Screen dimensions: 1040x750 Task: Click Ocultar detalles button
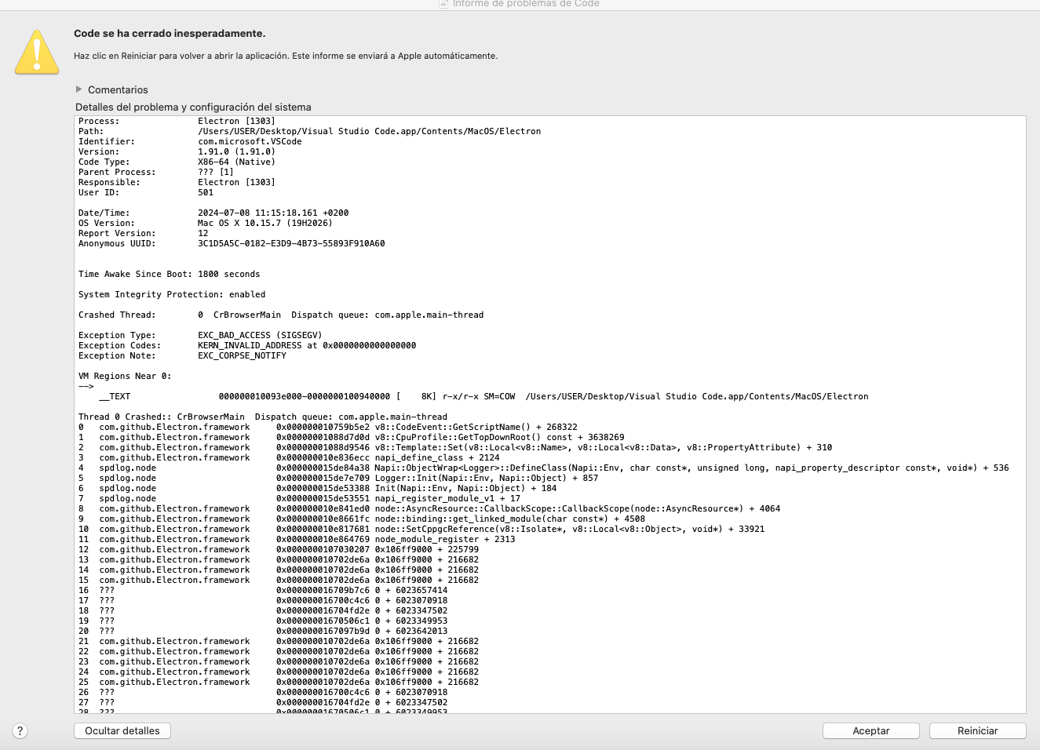click(122, 730)
